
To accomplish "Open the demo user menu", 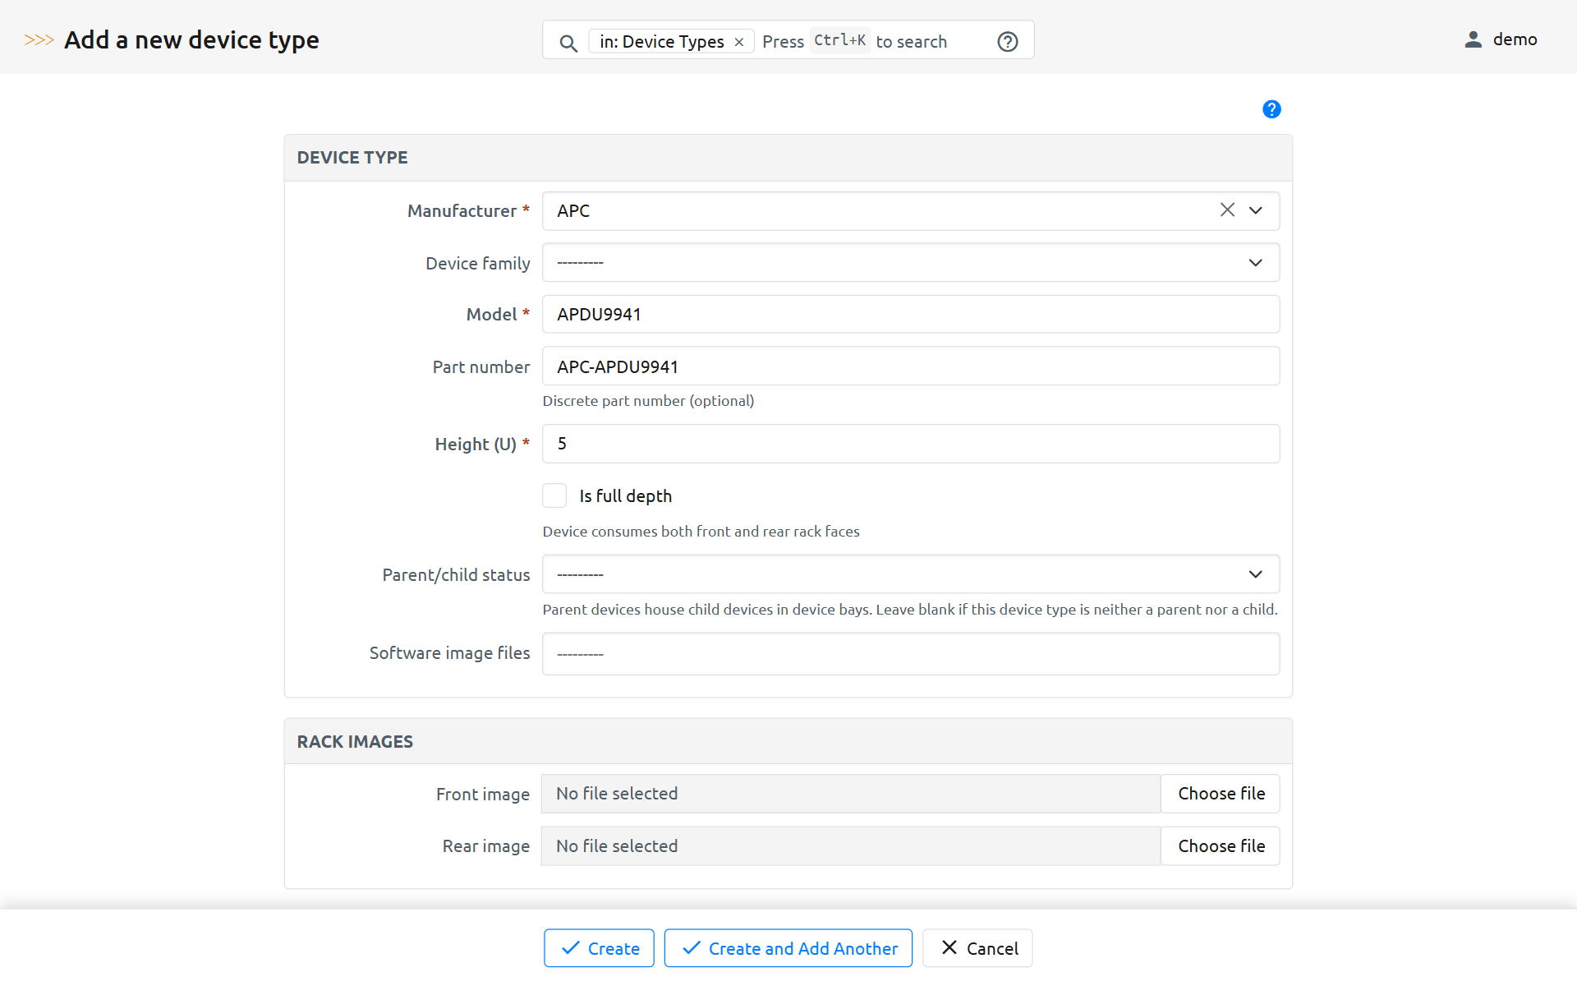I will [1514, 39].
